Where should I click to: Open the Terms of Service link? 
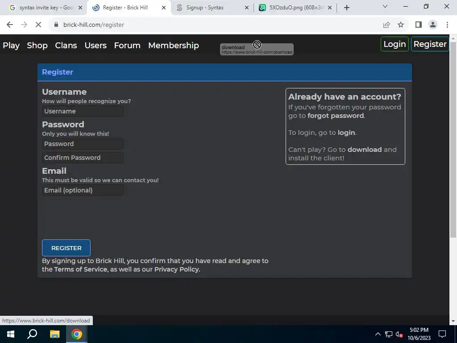[81, 269]
